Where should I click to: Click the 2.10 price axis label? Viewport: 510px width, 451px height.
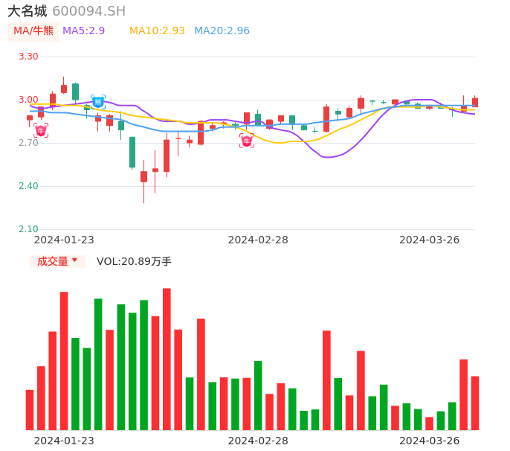pyautogui.click(x=28, y=229)
